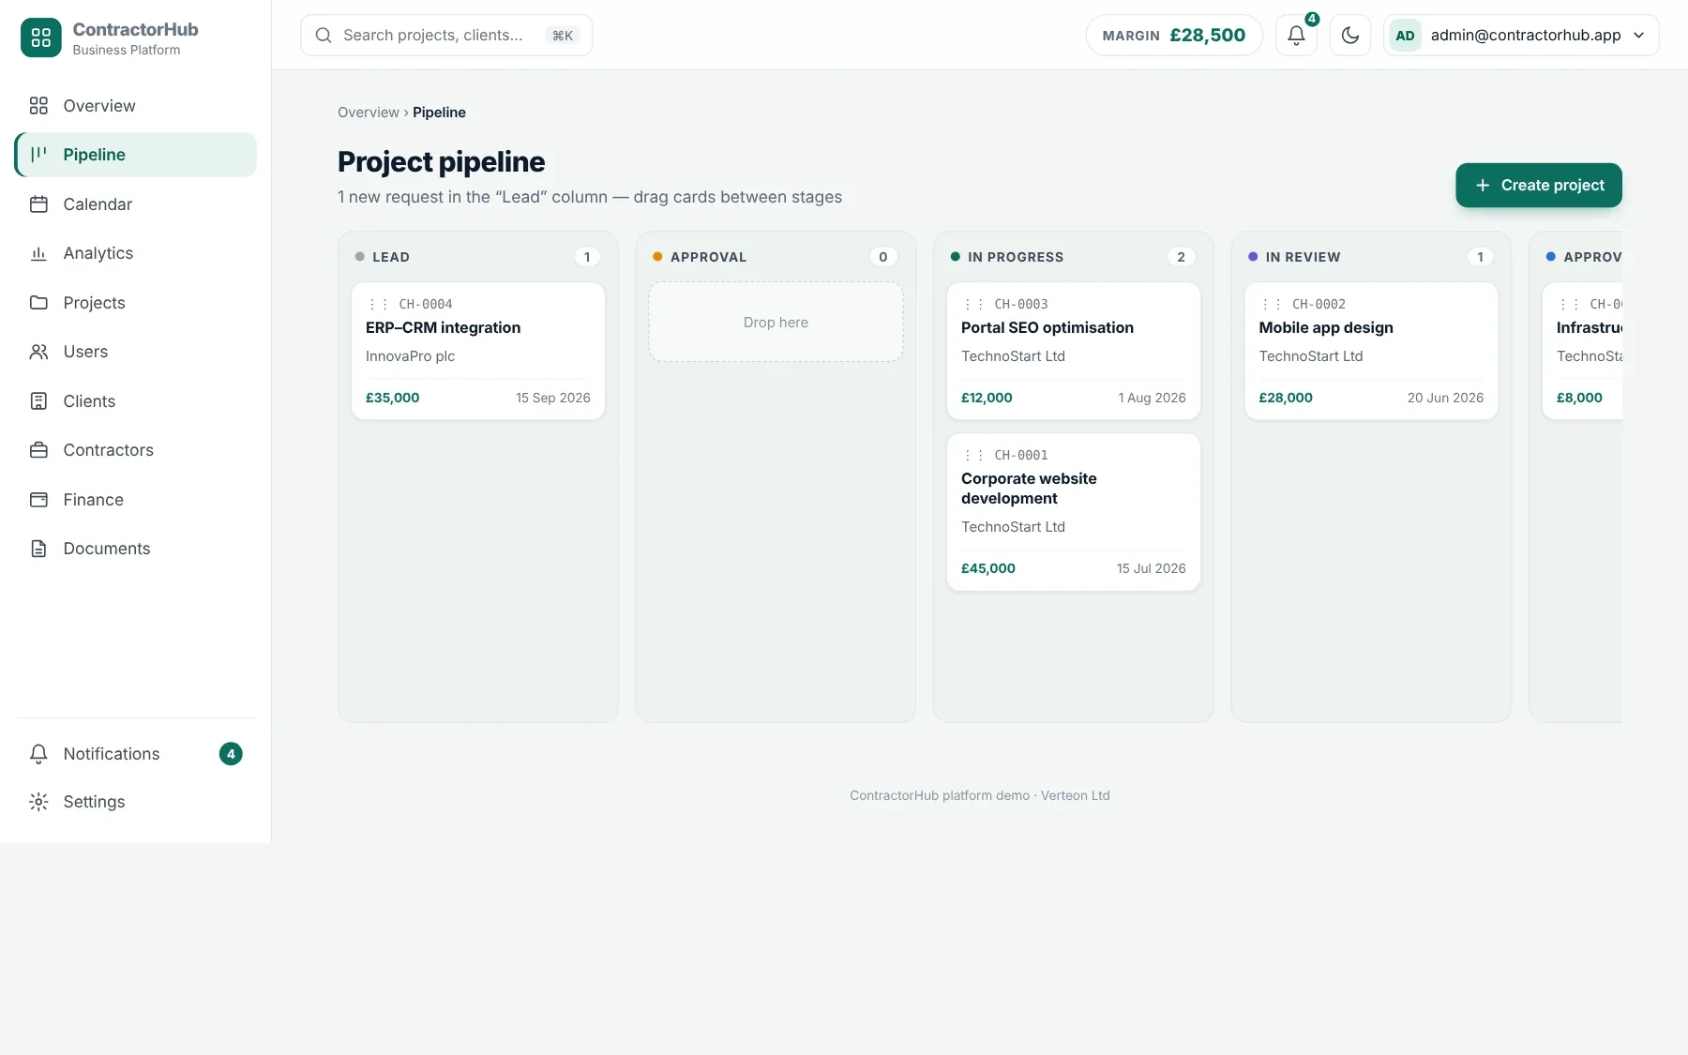Click drag handle on CH-0001 card

tap(973, 456)
